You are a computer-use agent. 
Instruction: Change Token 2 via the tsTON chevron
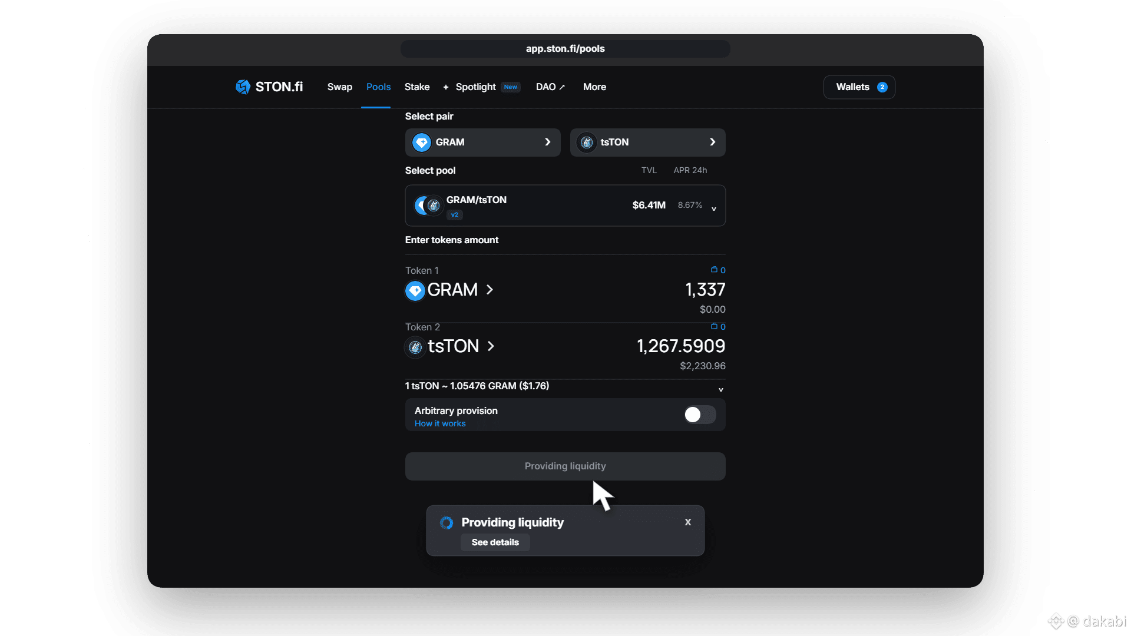click(x=491, y=346)
